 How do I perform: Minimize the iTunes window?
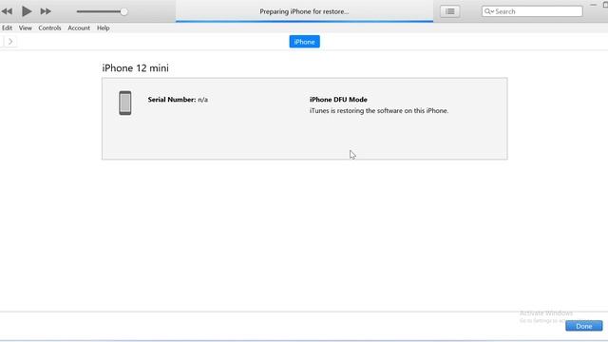click(593, 5)
